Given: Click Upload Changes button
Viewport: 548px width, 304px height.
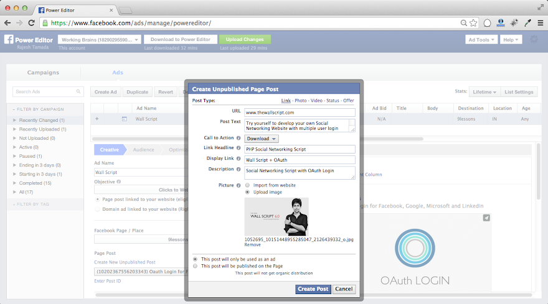Looking at the screenshot, I should pyautogui.click(x=245, y=39).
